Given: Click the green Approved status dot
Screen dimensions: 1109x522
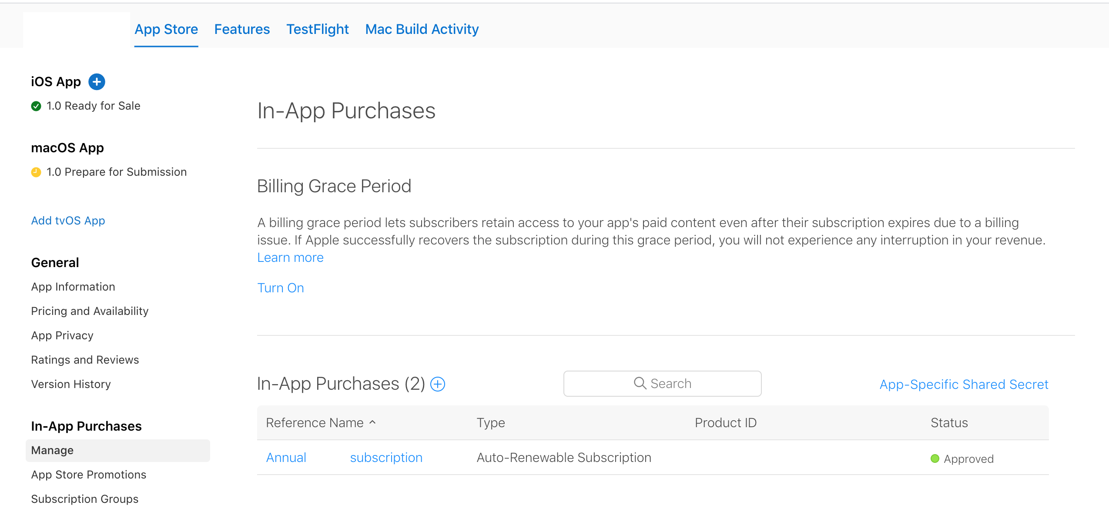Looking at the screenshot, I should (x=935, y=458).
